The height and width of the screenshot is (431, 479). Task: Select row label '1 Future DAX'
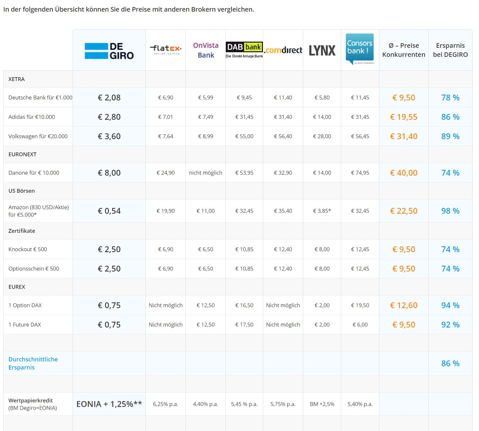point(25,324)
